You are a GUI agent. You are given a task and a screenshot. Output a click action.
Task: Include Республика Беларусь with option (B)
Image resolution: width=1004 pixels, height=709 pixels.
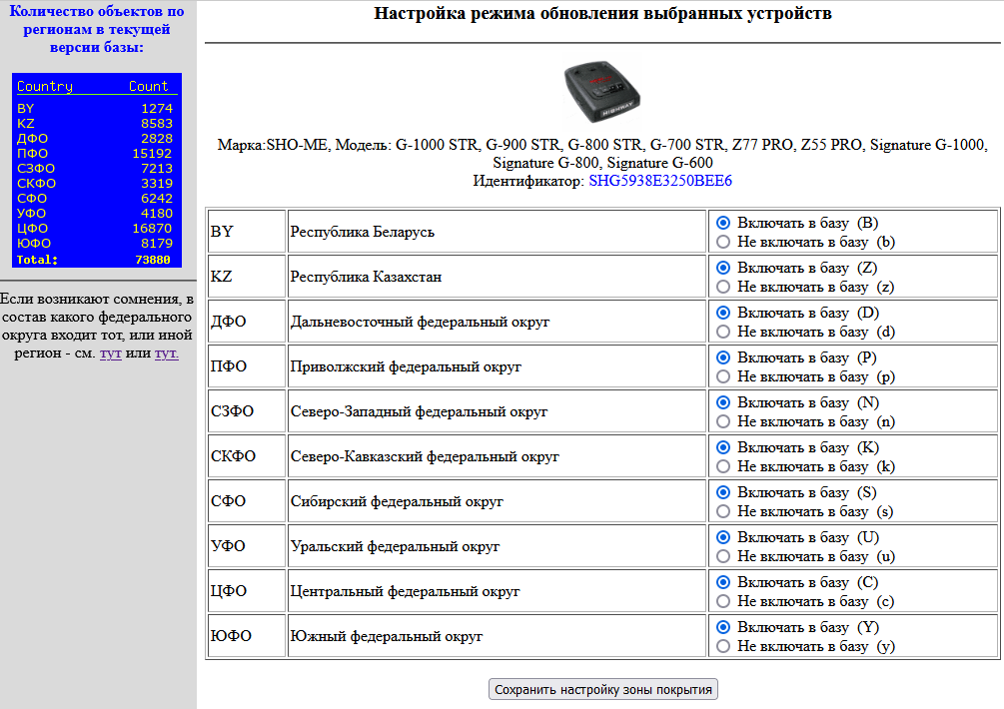(723, 223)
